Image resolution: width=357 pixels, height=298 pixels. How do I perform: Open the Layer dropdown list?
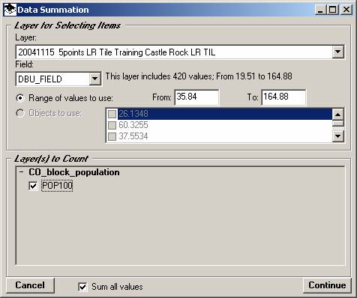pos(337,52)
